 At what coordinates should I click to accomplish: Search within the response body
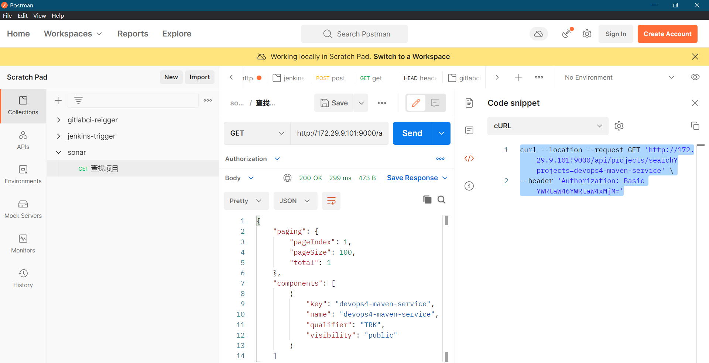coord(441,200)
